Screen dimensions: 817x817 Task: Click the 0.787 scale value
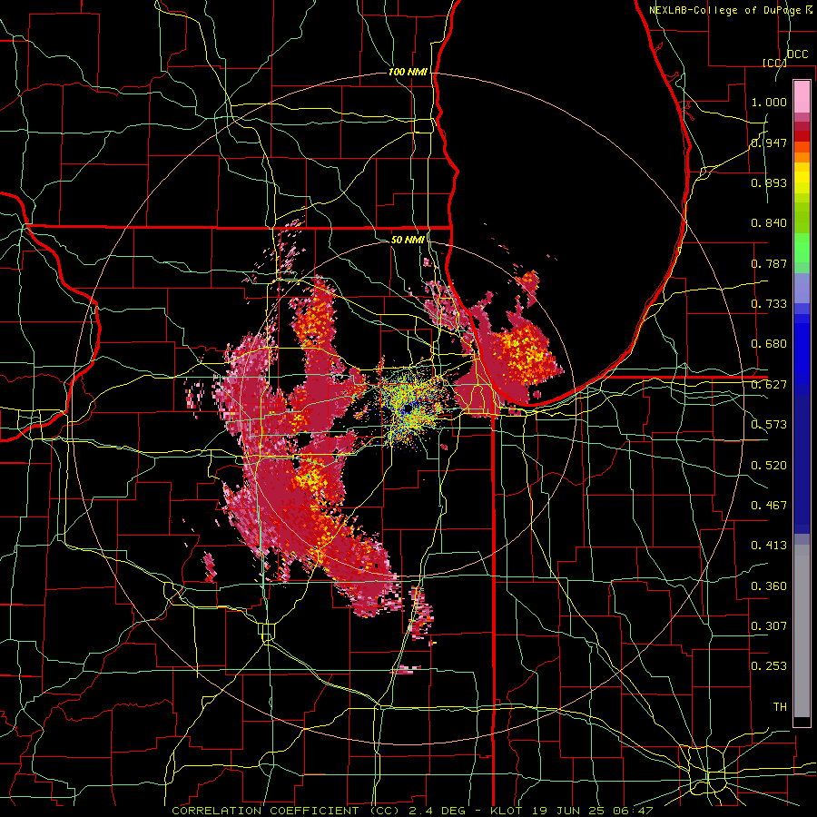(769, 263)
